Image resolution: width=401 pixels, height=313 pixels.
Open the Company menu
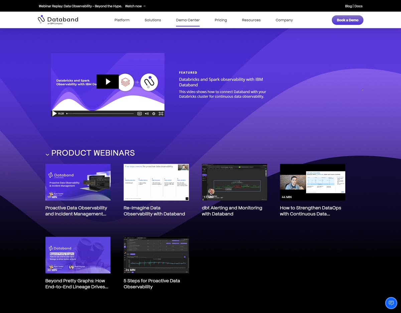click(x=284, y=20)
